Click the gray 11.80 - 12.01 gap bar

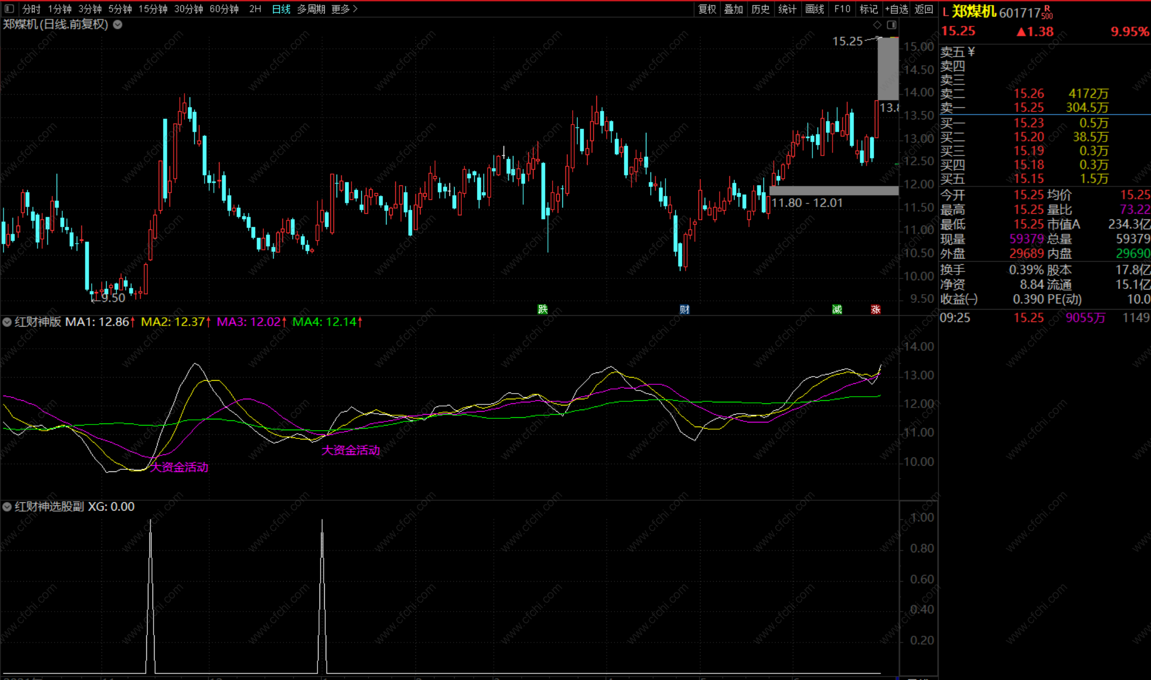click(x=833, y=191)
